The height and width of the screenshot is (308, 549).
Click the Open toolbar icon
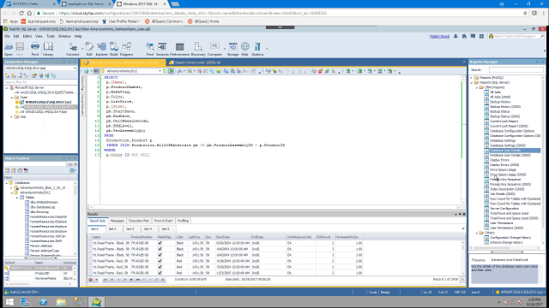tap(9, 49)
